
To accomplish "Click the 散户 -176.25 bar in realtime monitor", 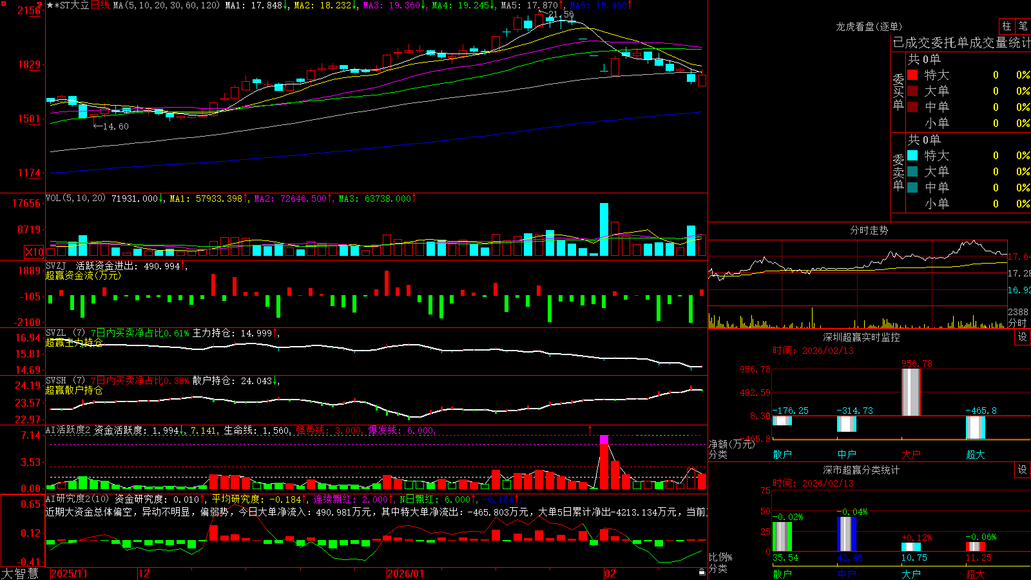I will point(782,421).
